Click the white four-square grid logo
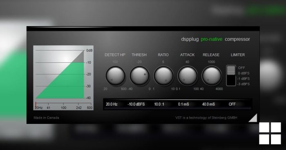This screenshot has height=150, width=286. coord(270,133)
